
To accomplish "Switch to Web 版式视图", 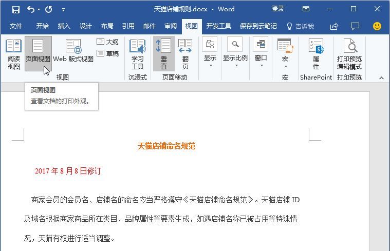I will tap(73, 50).
